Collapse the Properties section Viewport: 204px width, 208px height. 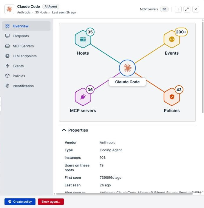coord(64,130)
